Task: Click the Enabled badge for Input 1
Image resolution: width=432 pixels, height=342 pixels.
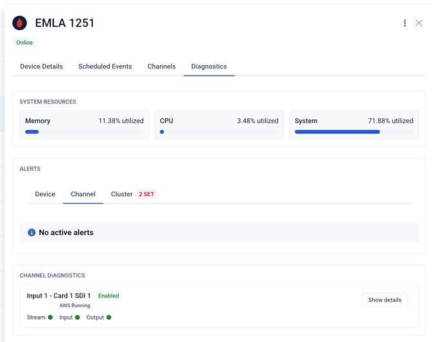Action: (x=108, y=296)
